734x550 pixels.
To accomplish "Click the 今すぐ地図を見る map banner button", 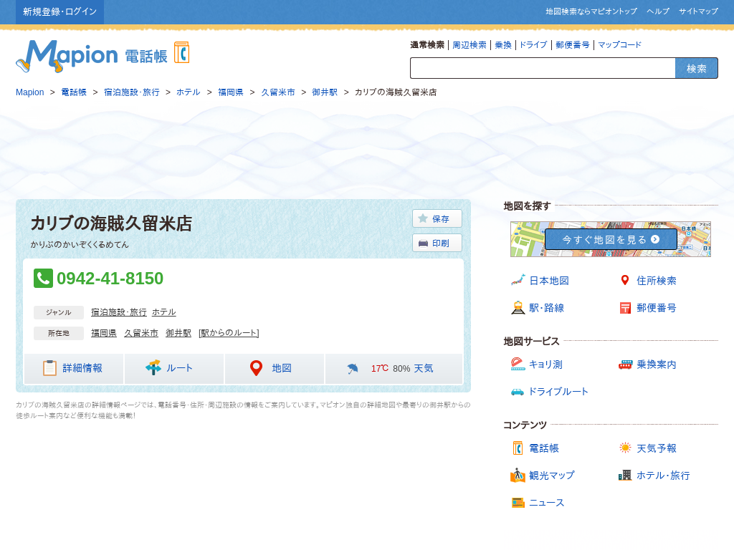I will (611, 239).
